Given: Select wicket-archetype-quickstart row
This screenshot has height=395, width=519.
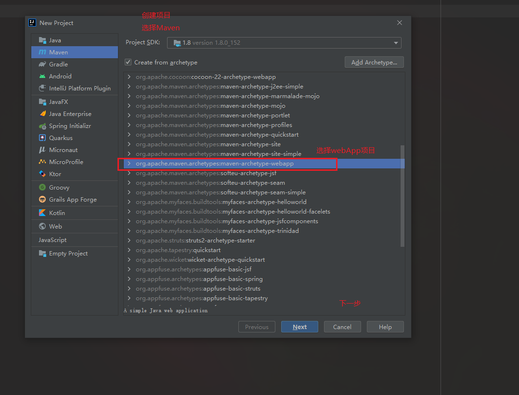Looking at the screenshot, I should point(264,260).
